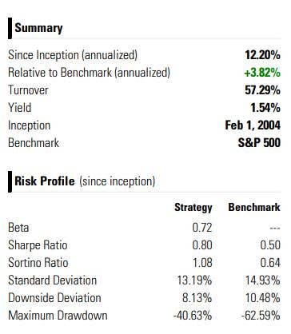This screenshot has height=334, width=291.
Task: Click the Beta strategy value 0.72
Action: [202, 228]
